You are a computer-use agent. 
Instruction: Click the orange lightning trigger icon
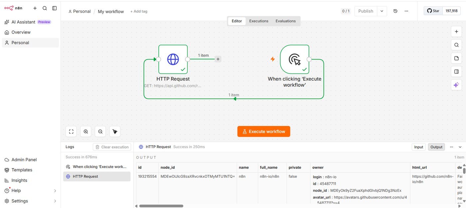pos(273,59)
